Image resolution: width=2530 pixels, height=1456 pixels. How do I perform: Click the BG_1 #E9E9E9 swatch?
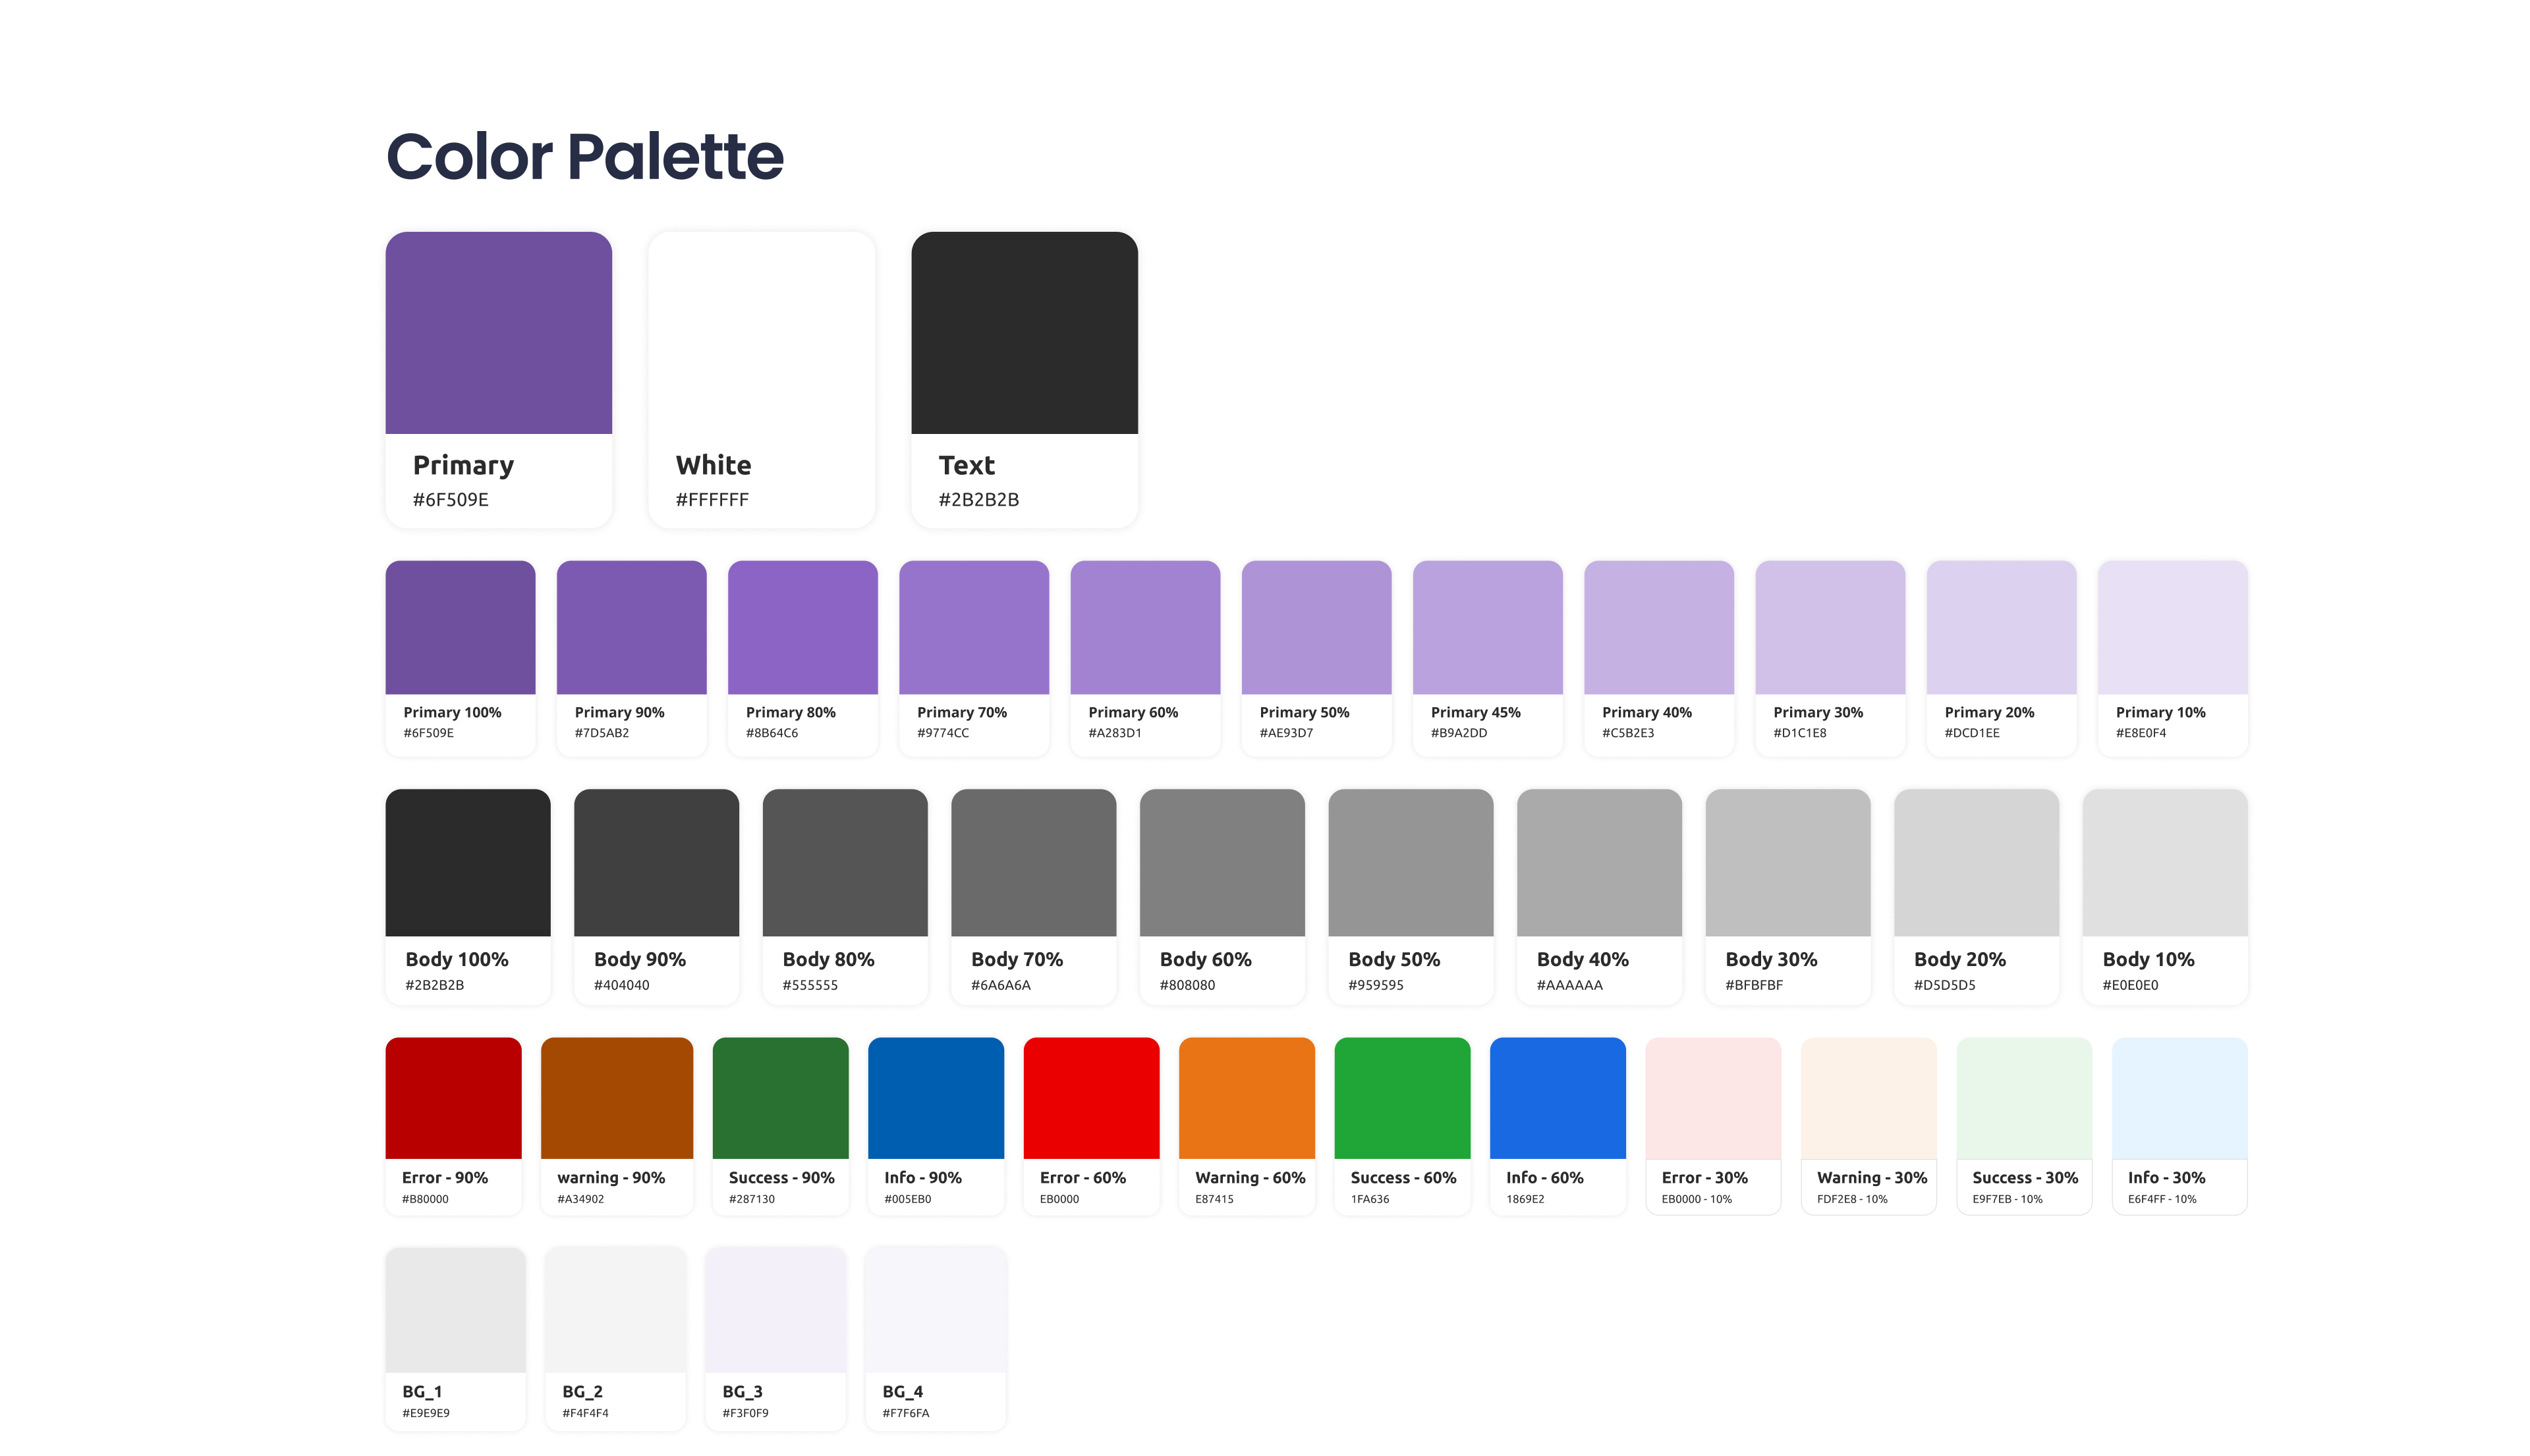pos(455,1310)
